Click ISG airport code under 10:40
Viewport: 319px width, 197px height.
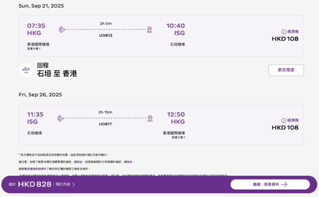tap(180, 33)
